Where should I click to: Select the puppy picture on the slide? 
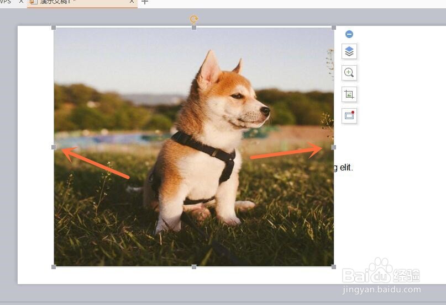click(193, 147)
